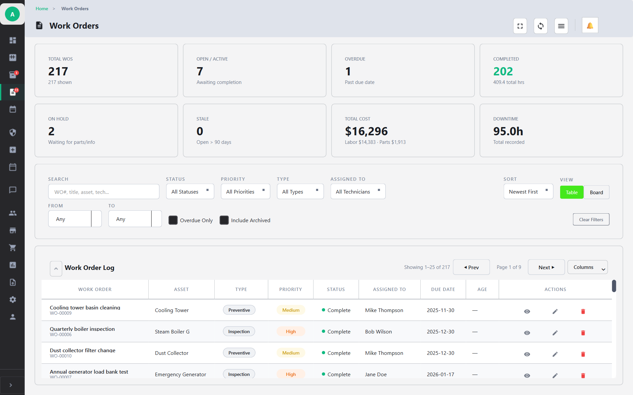Open the Messages chat icon in sidebar
Image resolution: width=633 pixels, height=395 pixels.
pos(13,190)
